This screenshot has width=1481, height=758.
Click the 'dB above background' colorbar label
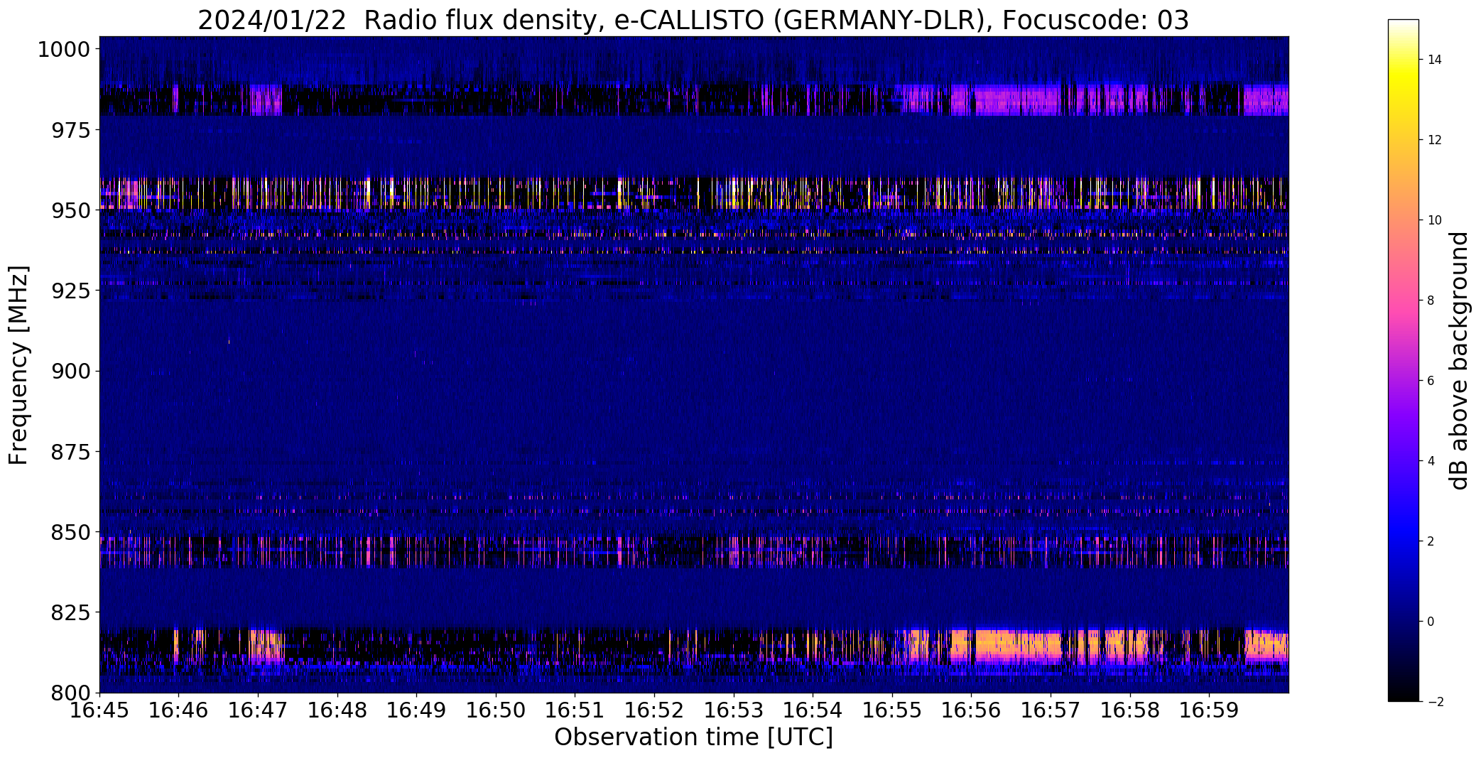click(x=1459, y=361)
